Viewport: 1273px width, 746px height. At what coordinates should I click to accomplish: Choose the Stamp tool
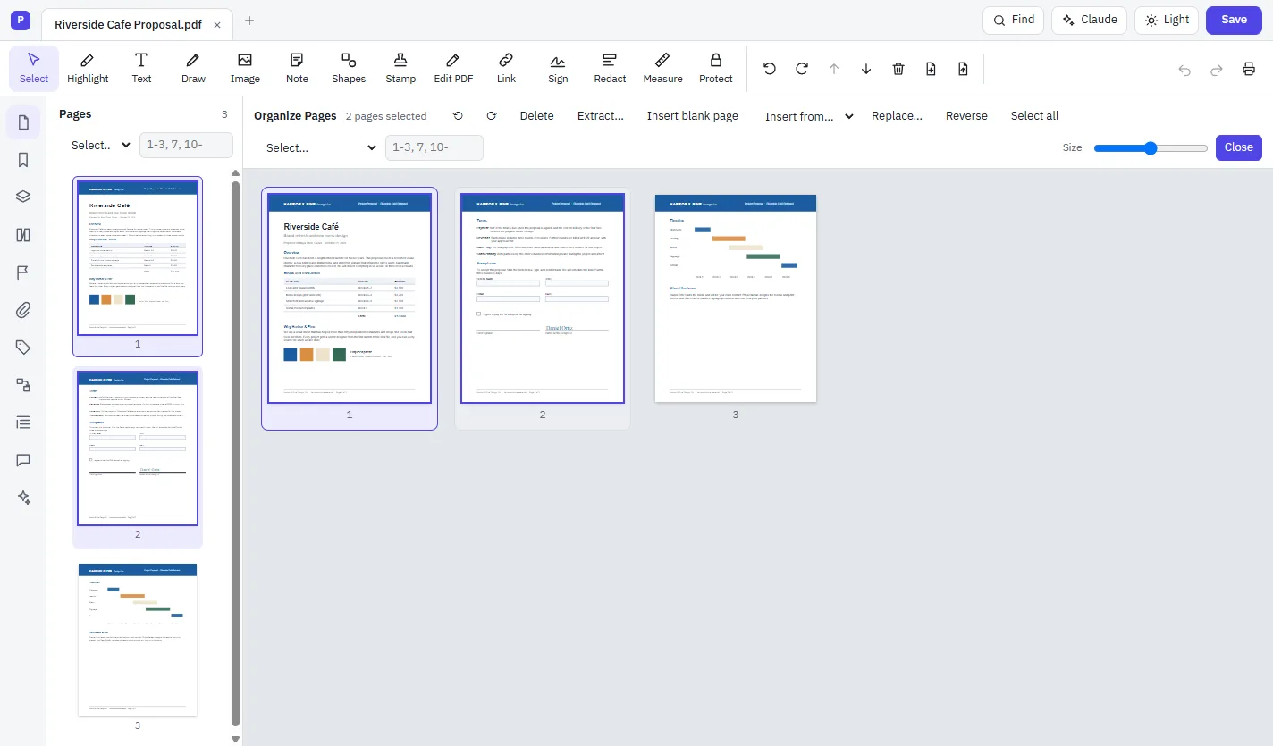click(x=400, y=69)
